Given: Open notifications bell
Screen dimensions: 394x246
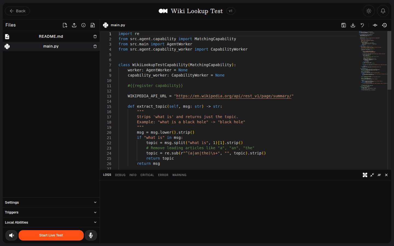Looking at the screenshot, I should point(383,11).
